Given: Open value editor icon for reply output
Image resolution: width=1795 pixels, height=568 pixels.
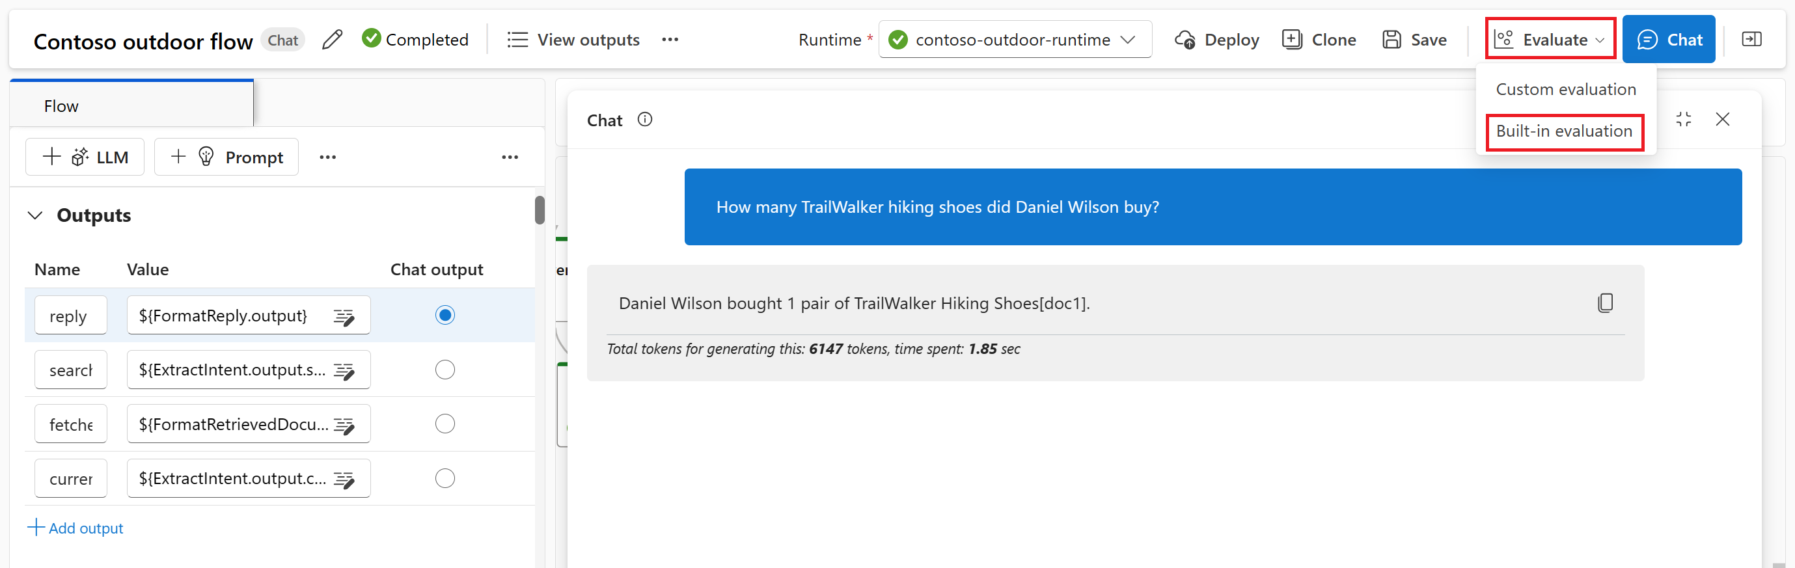Looking at the screenshot, I should click(344, 316).
